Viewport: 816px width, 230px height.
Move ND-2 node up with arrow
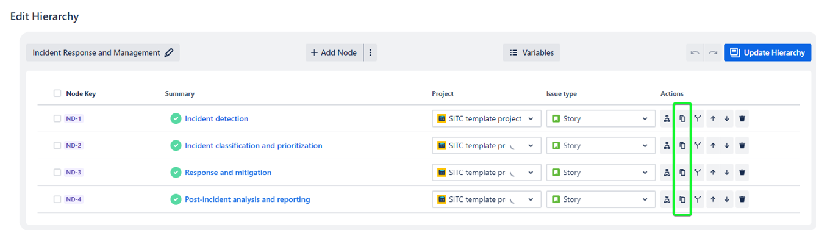712,146
